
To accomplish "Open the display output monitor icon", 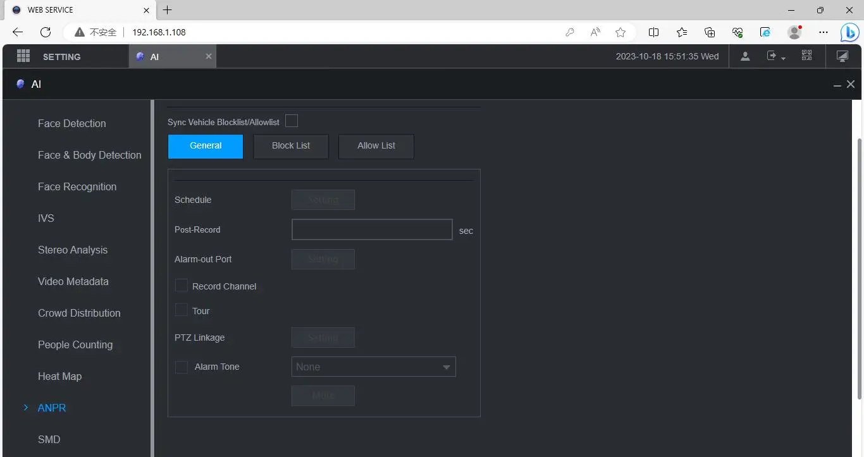I will click(842, 56).
